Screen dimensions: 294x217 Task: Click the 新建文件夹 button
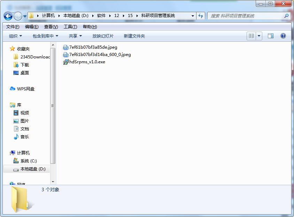coord(134,36)
